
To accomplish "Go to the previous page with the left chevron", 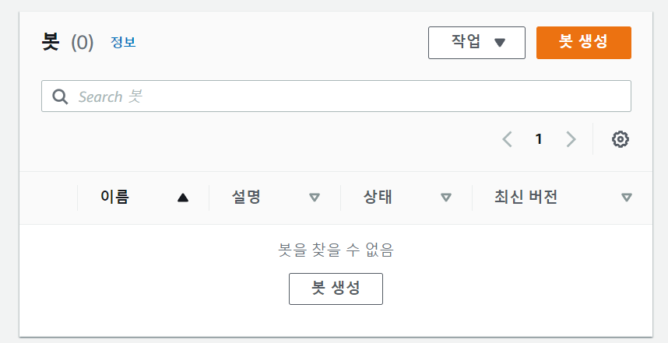I will (507, 139).
